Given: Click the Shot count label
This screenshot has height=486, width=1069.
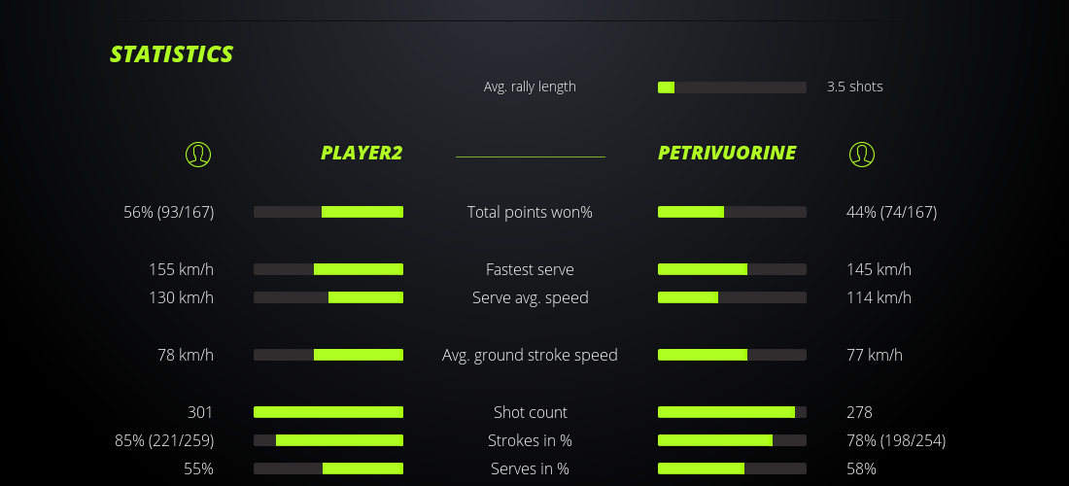Looking at the screenshot, I should [x=530, y=412].
